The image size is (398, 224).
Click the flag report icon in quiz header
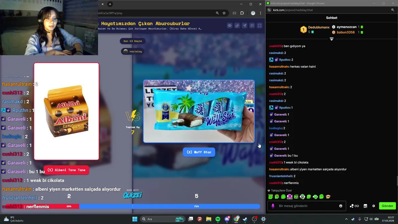click(x=252, y=26)
